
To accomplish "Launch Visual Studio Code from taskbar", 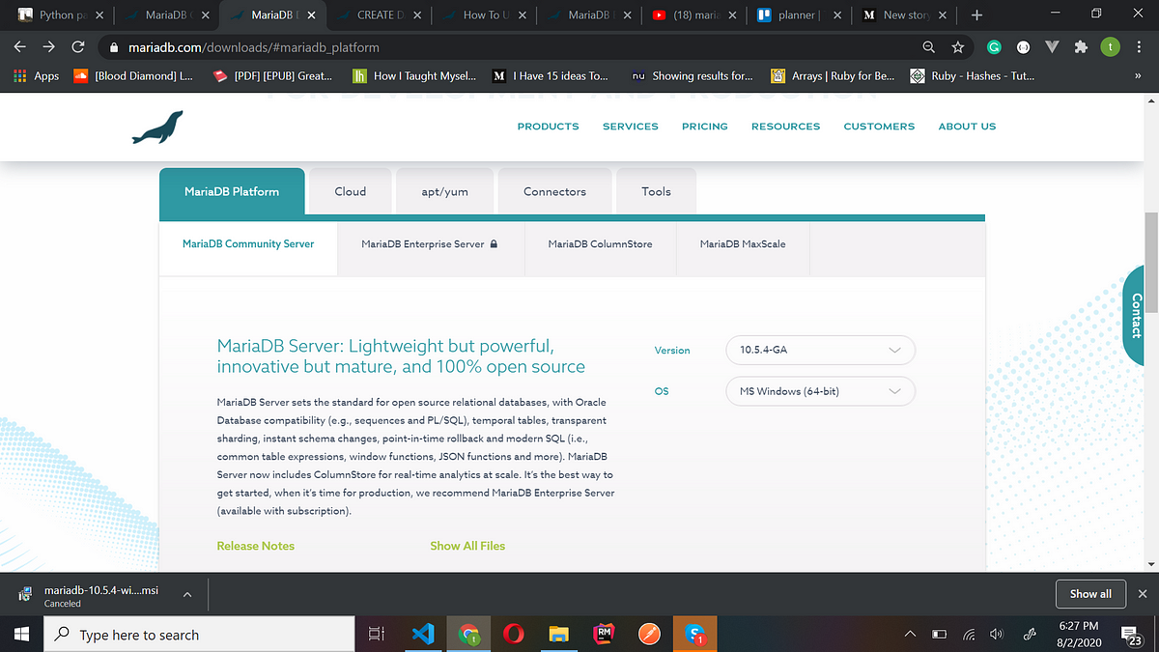I will 423,635.
